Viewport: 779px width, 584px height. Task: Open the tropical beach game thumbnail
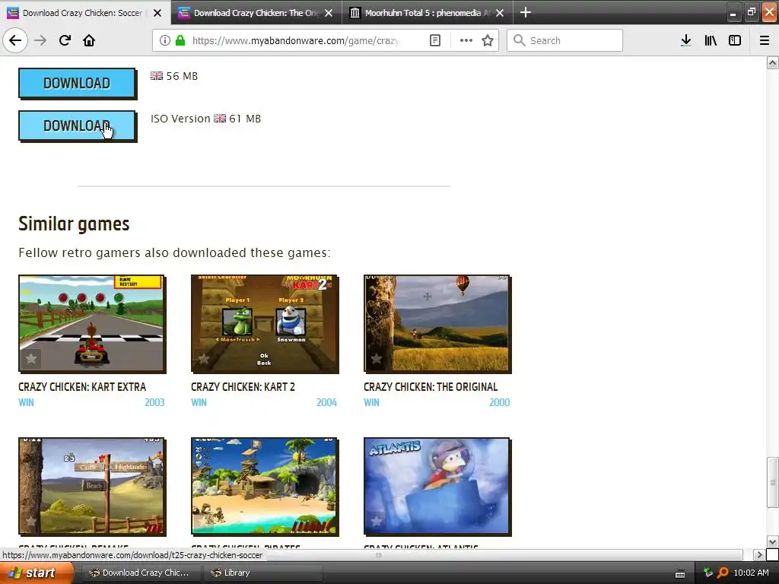coord(264,486)
